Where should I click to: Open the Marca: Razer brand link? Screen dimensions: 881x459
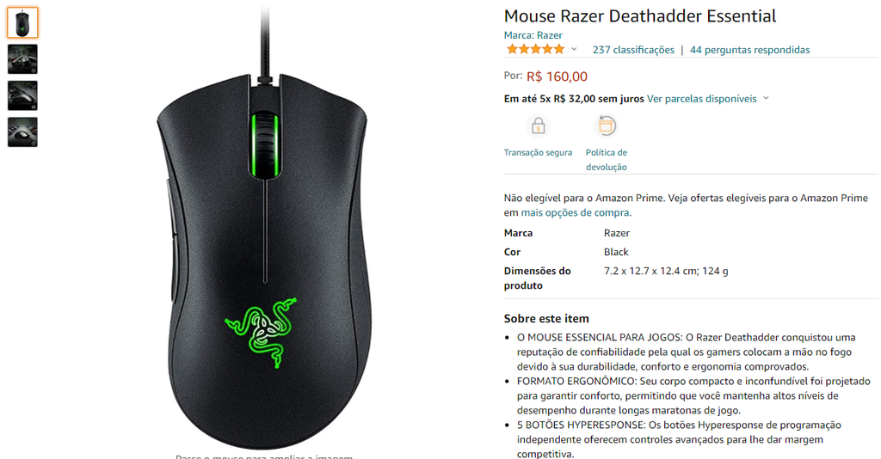point(533,34)
